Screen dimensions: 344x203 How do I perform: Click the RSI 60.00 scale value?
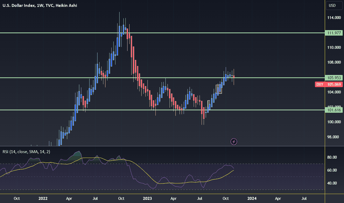click(x=332, y=170)
